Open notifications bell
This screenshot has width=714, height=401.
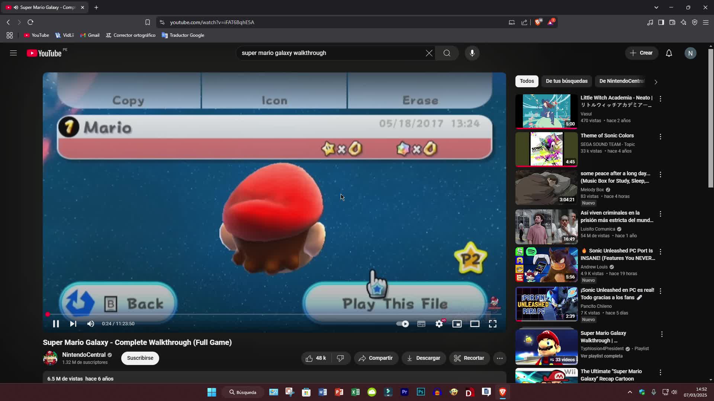pyautogui.click(x=669, y=53)
